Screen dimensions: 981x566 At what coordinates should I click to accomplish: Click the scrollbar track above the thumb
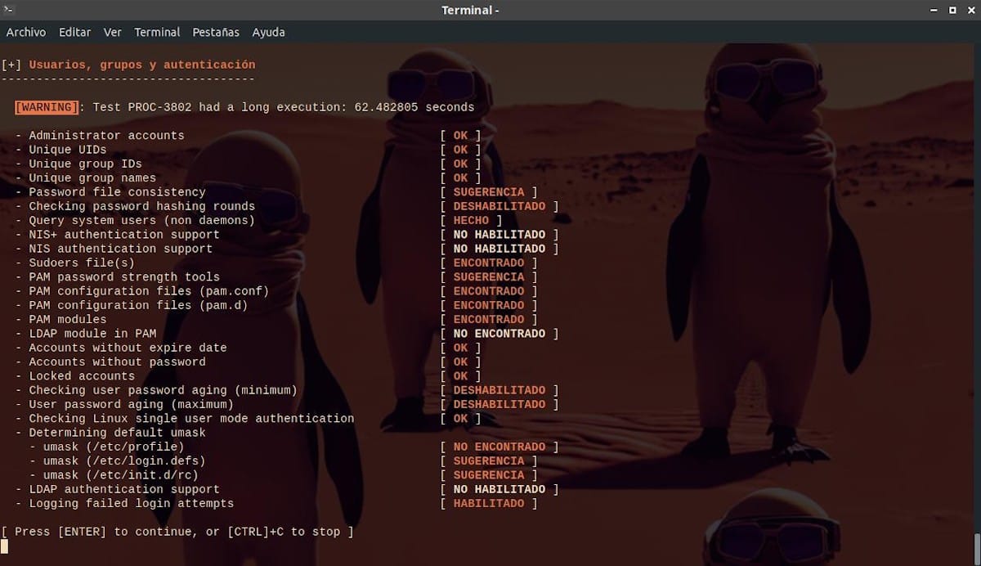click(x=977, y=286)
